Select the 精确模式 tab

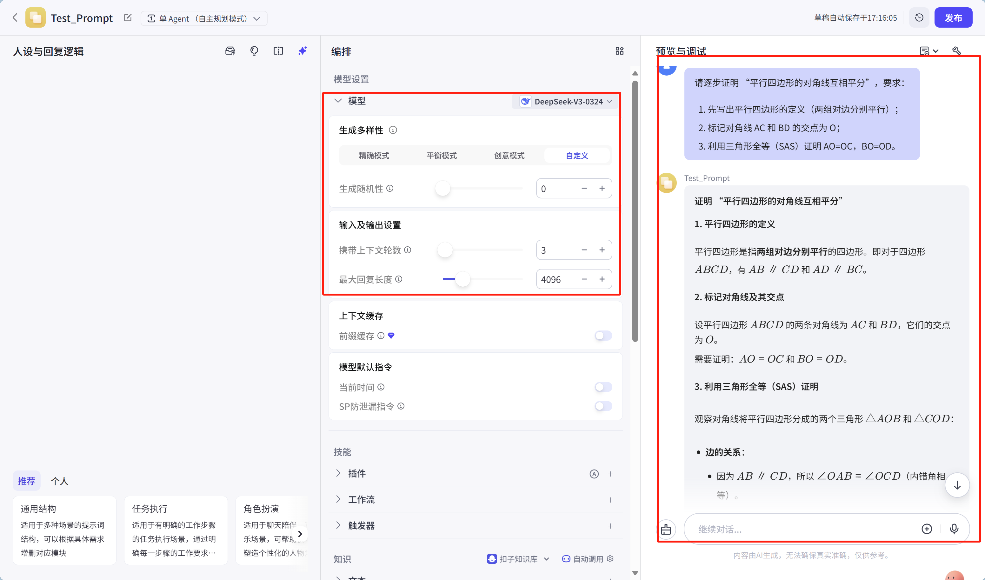(374, 156)
